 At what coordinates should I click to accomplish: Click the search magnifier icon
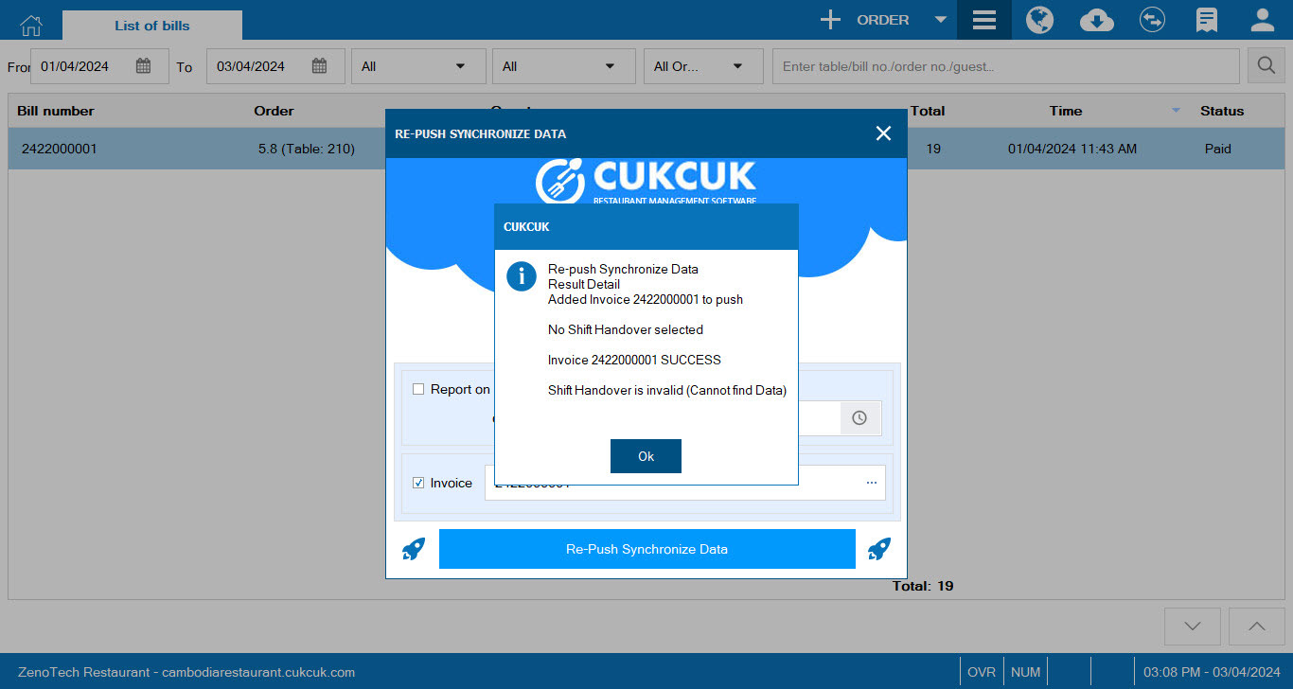pos(1266,64)
